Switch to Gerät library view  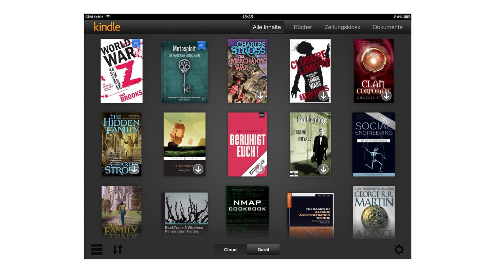pos(264,250)
